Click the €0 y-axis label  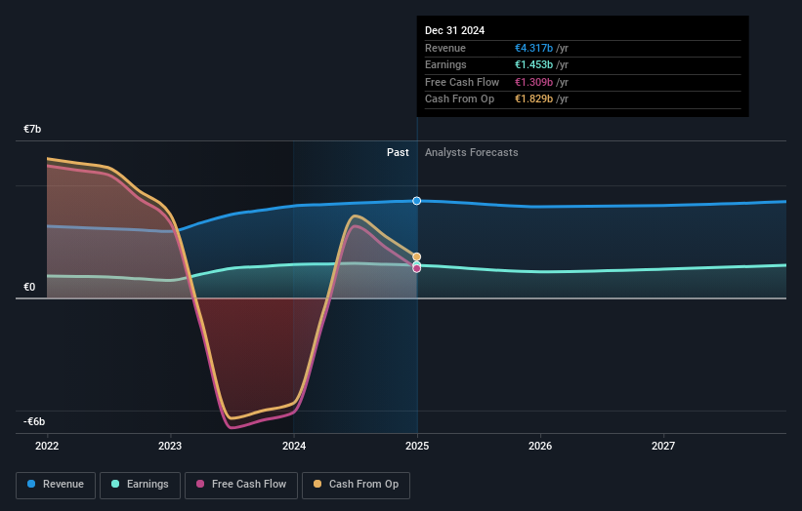pyautogui.click(x=29, y=287)
